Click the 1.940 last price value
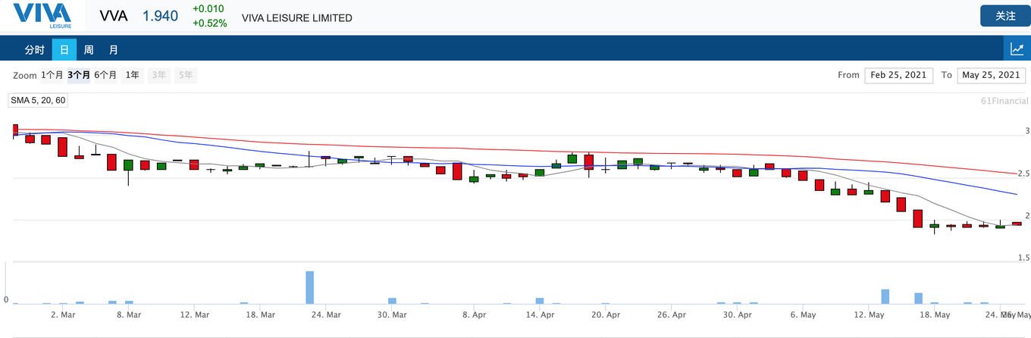The height and width of the screenshot is (338, 1031). coord(161,17)
